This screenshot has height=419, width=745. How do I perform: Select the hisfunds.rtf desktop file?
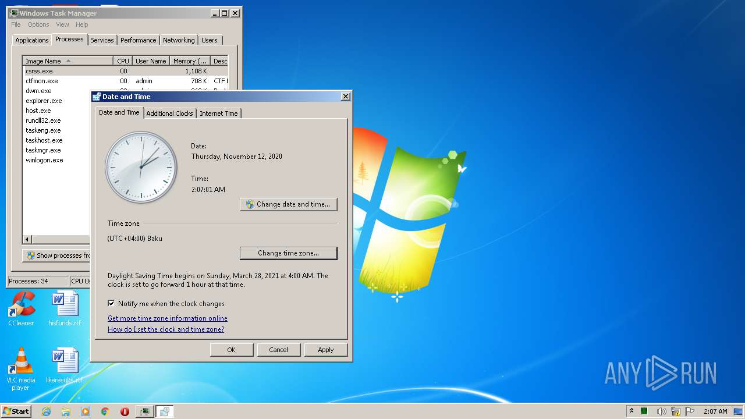coord(65,308)
